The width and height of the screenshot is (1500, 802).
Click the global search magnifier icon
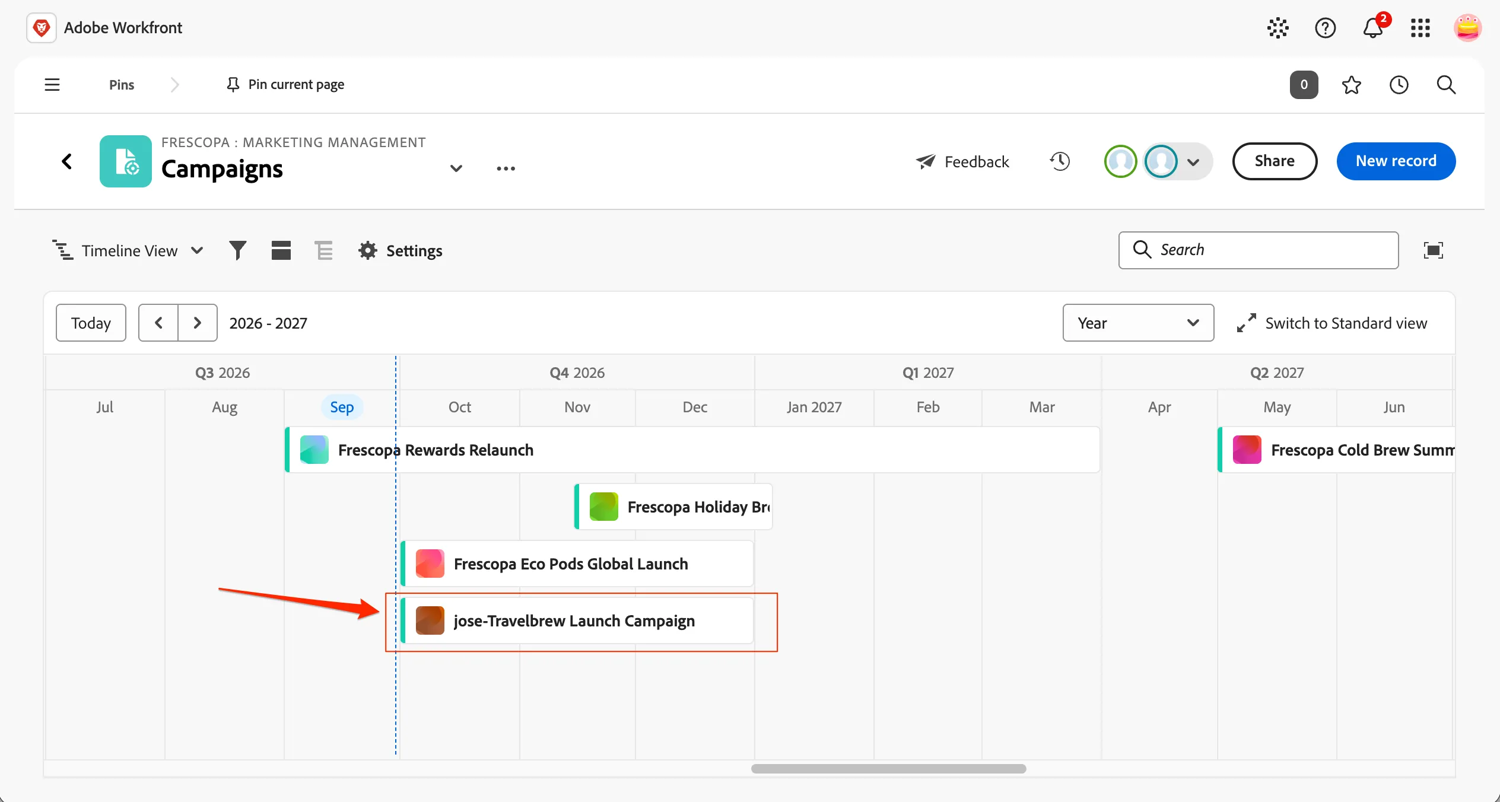point(1446,85)
